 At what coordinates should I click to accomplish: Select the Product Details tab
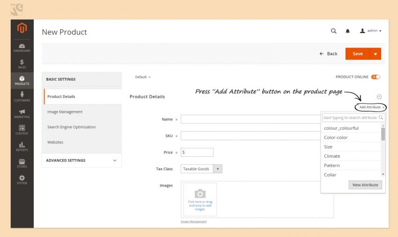pos(82,97)
